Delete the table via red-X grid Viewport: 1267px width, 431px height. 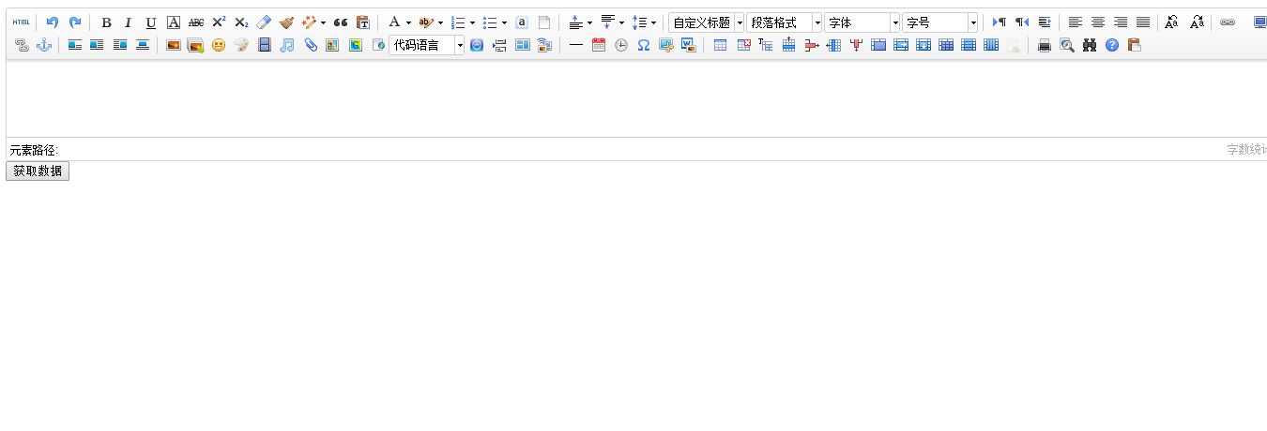pos(743,45)
